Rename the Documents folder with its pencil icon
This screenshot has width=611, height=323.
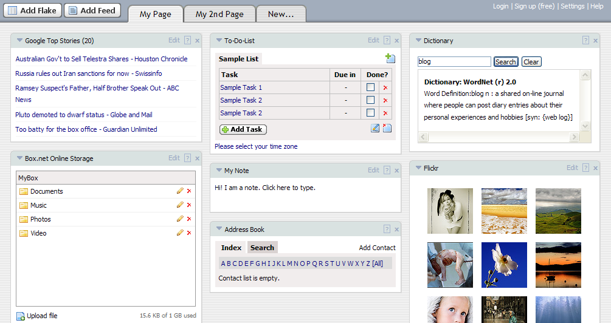click(x=180, y=191)
